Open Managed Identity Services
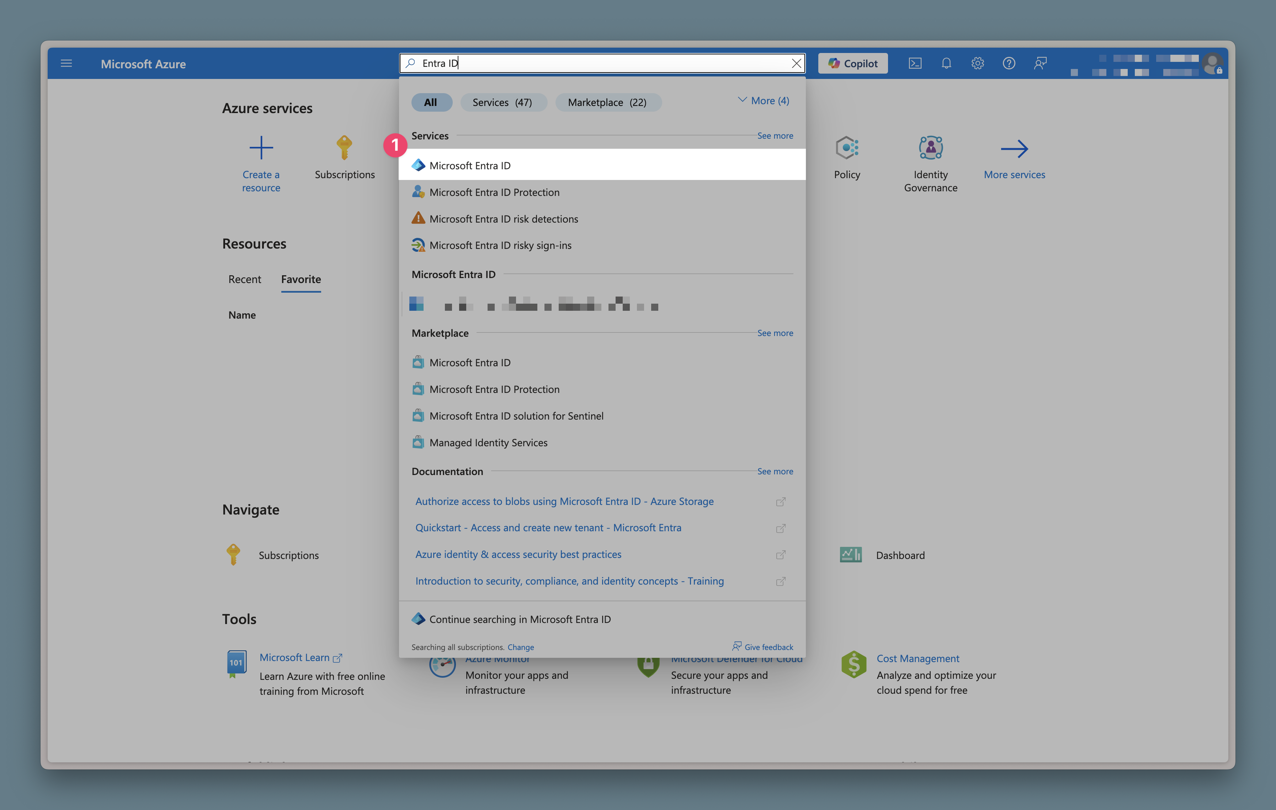 click(x=602, y=442)
